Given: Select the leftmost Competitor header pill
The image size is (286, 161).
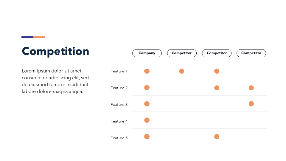Looking at the screenshot, I should point(182,53).
